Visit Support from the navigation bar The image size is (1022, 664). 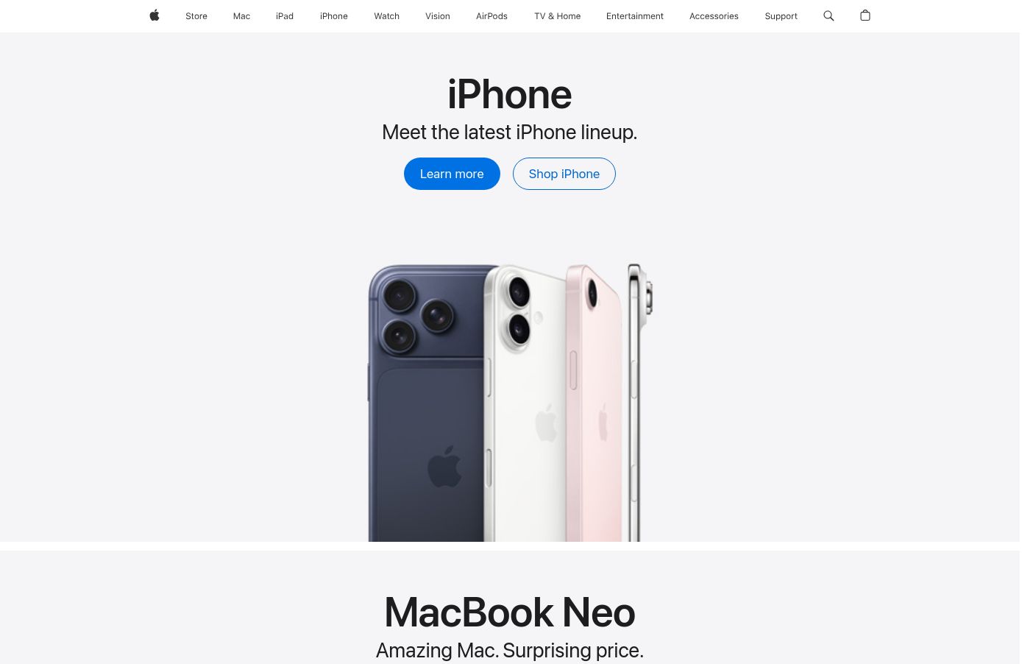[781, 16]
